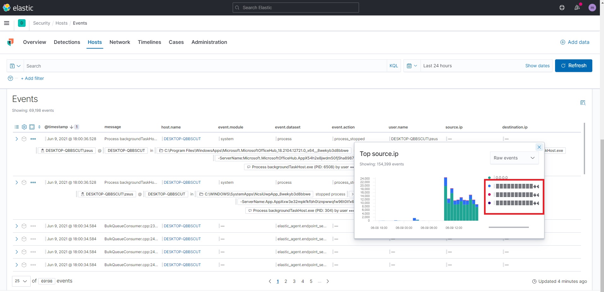604x292 pixels.
Task: Open the sort fields control icon
Action: [39, 127]
